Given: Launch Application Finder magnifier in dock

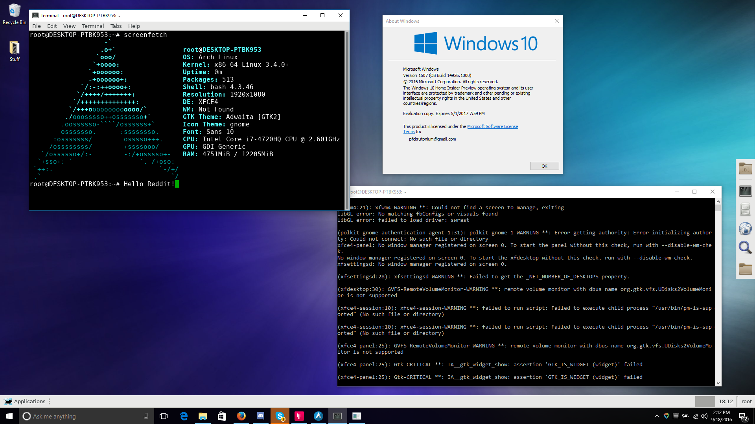Looking at the screenshot, I should click(x=745, y=247).
